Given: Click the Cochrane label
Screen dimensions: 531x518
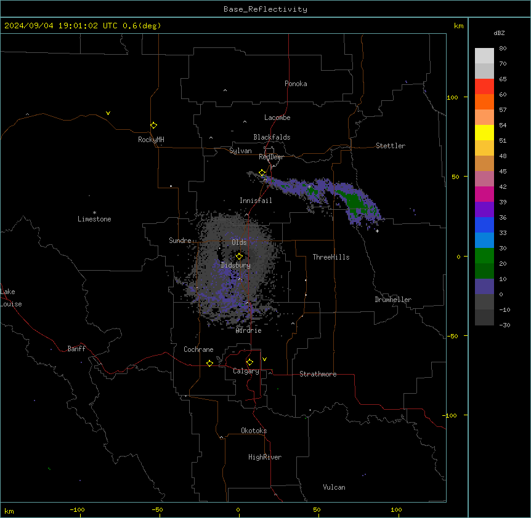Looking at the screenshot, I should [x=198, y=349].
